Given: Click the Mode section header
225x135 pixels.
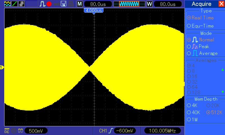Looking at the screenshot, I should pos(206,33).
